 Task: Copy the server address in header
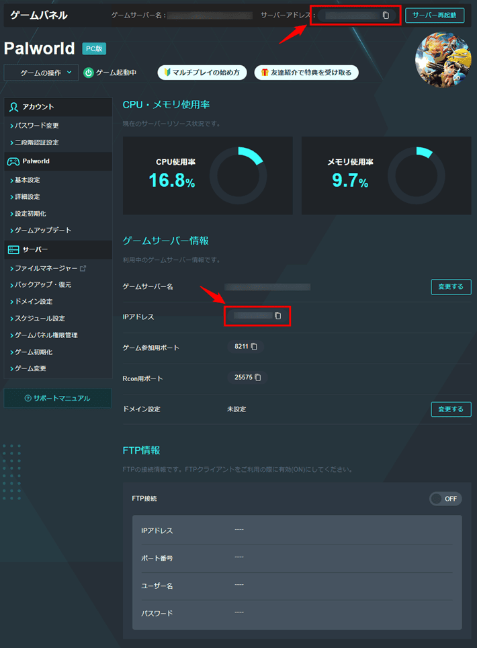386,15
